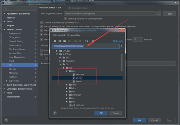The width and height of the screenshot is (180, 125).
Task: Open Shelf settings
Action: (11, 61)
